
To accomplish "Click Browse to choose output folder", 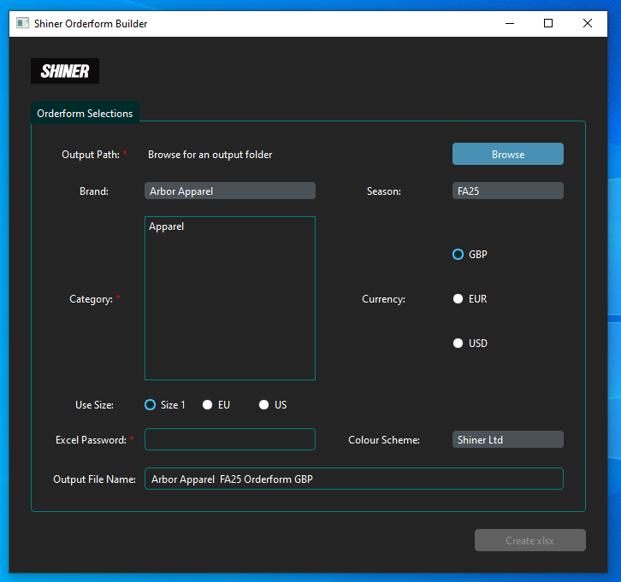I will click(507, 155).
